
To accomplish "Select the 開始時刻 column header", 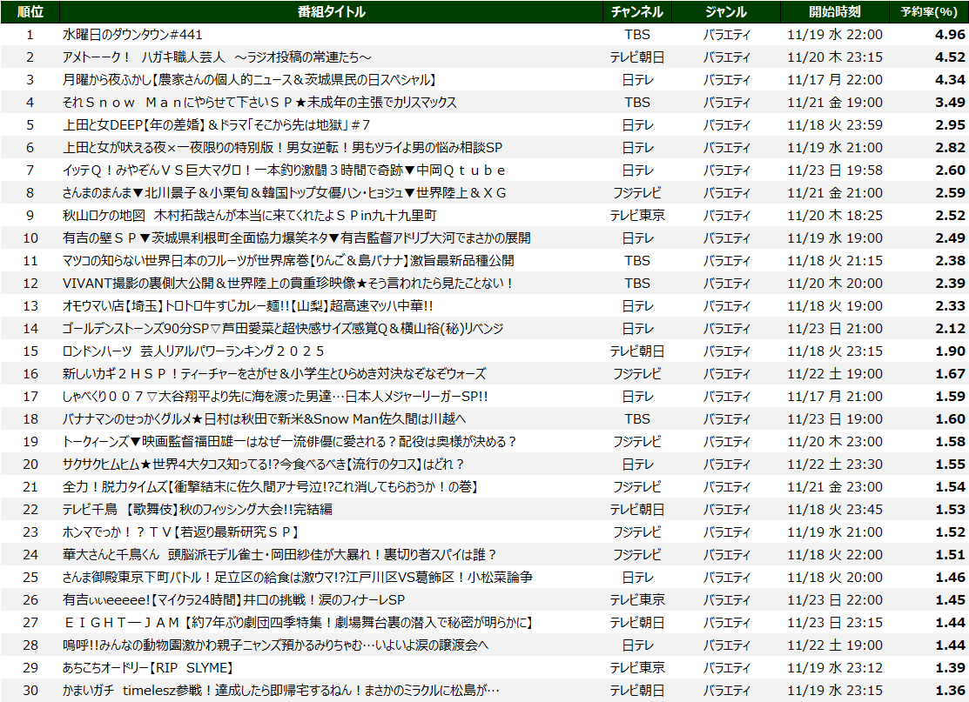I will 834,11.
